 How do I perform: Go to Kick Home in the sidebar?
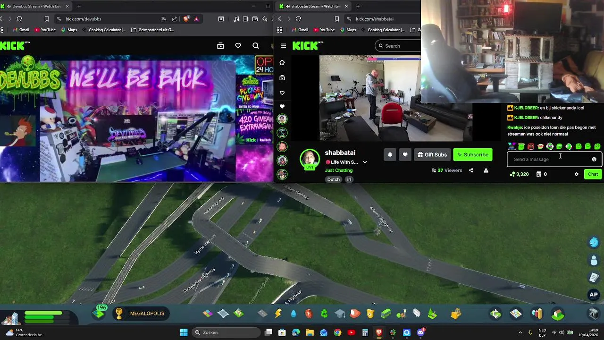click(x=282, y=62)
